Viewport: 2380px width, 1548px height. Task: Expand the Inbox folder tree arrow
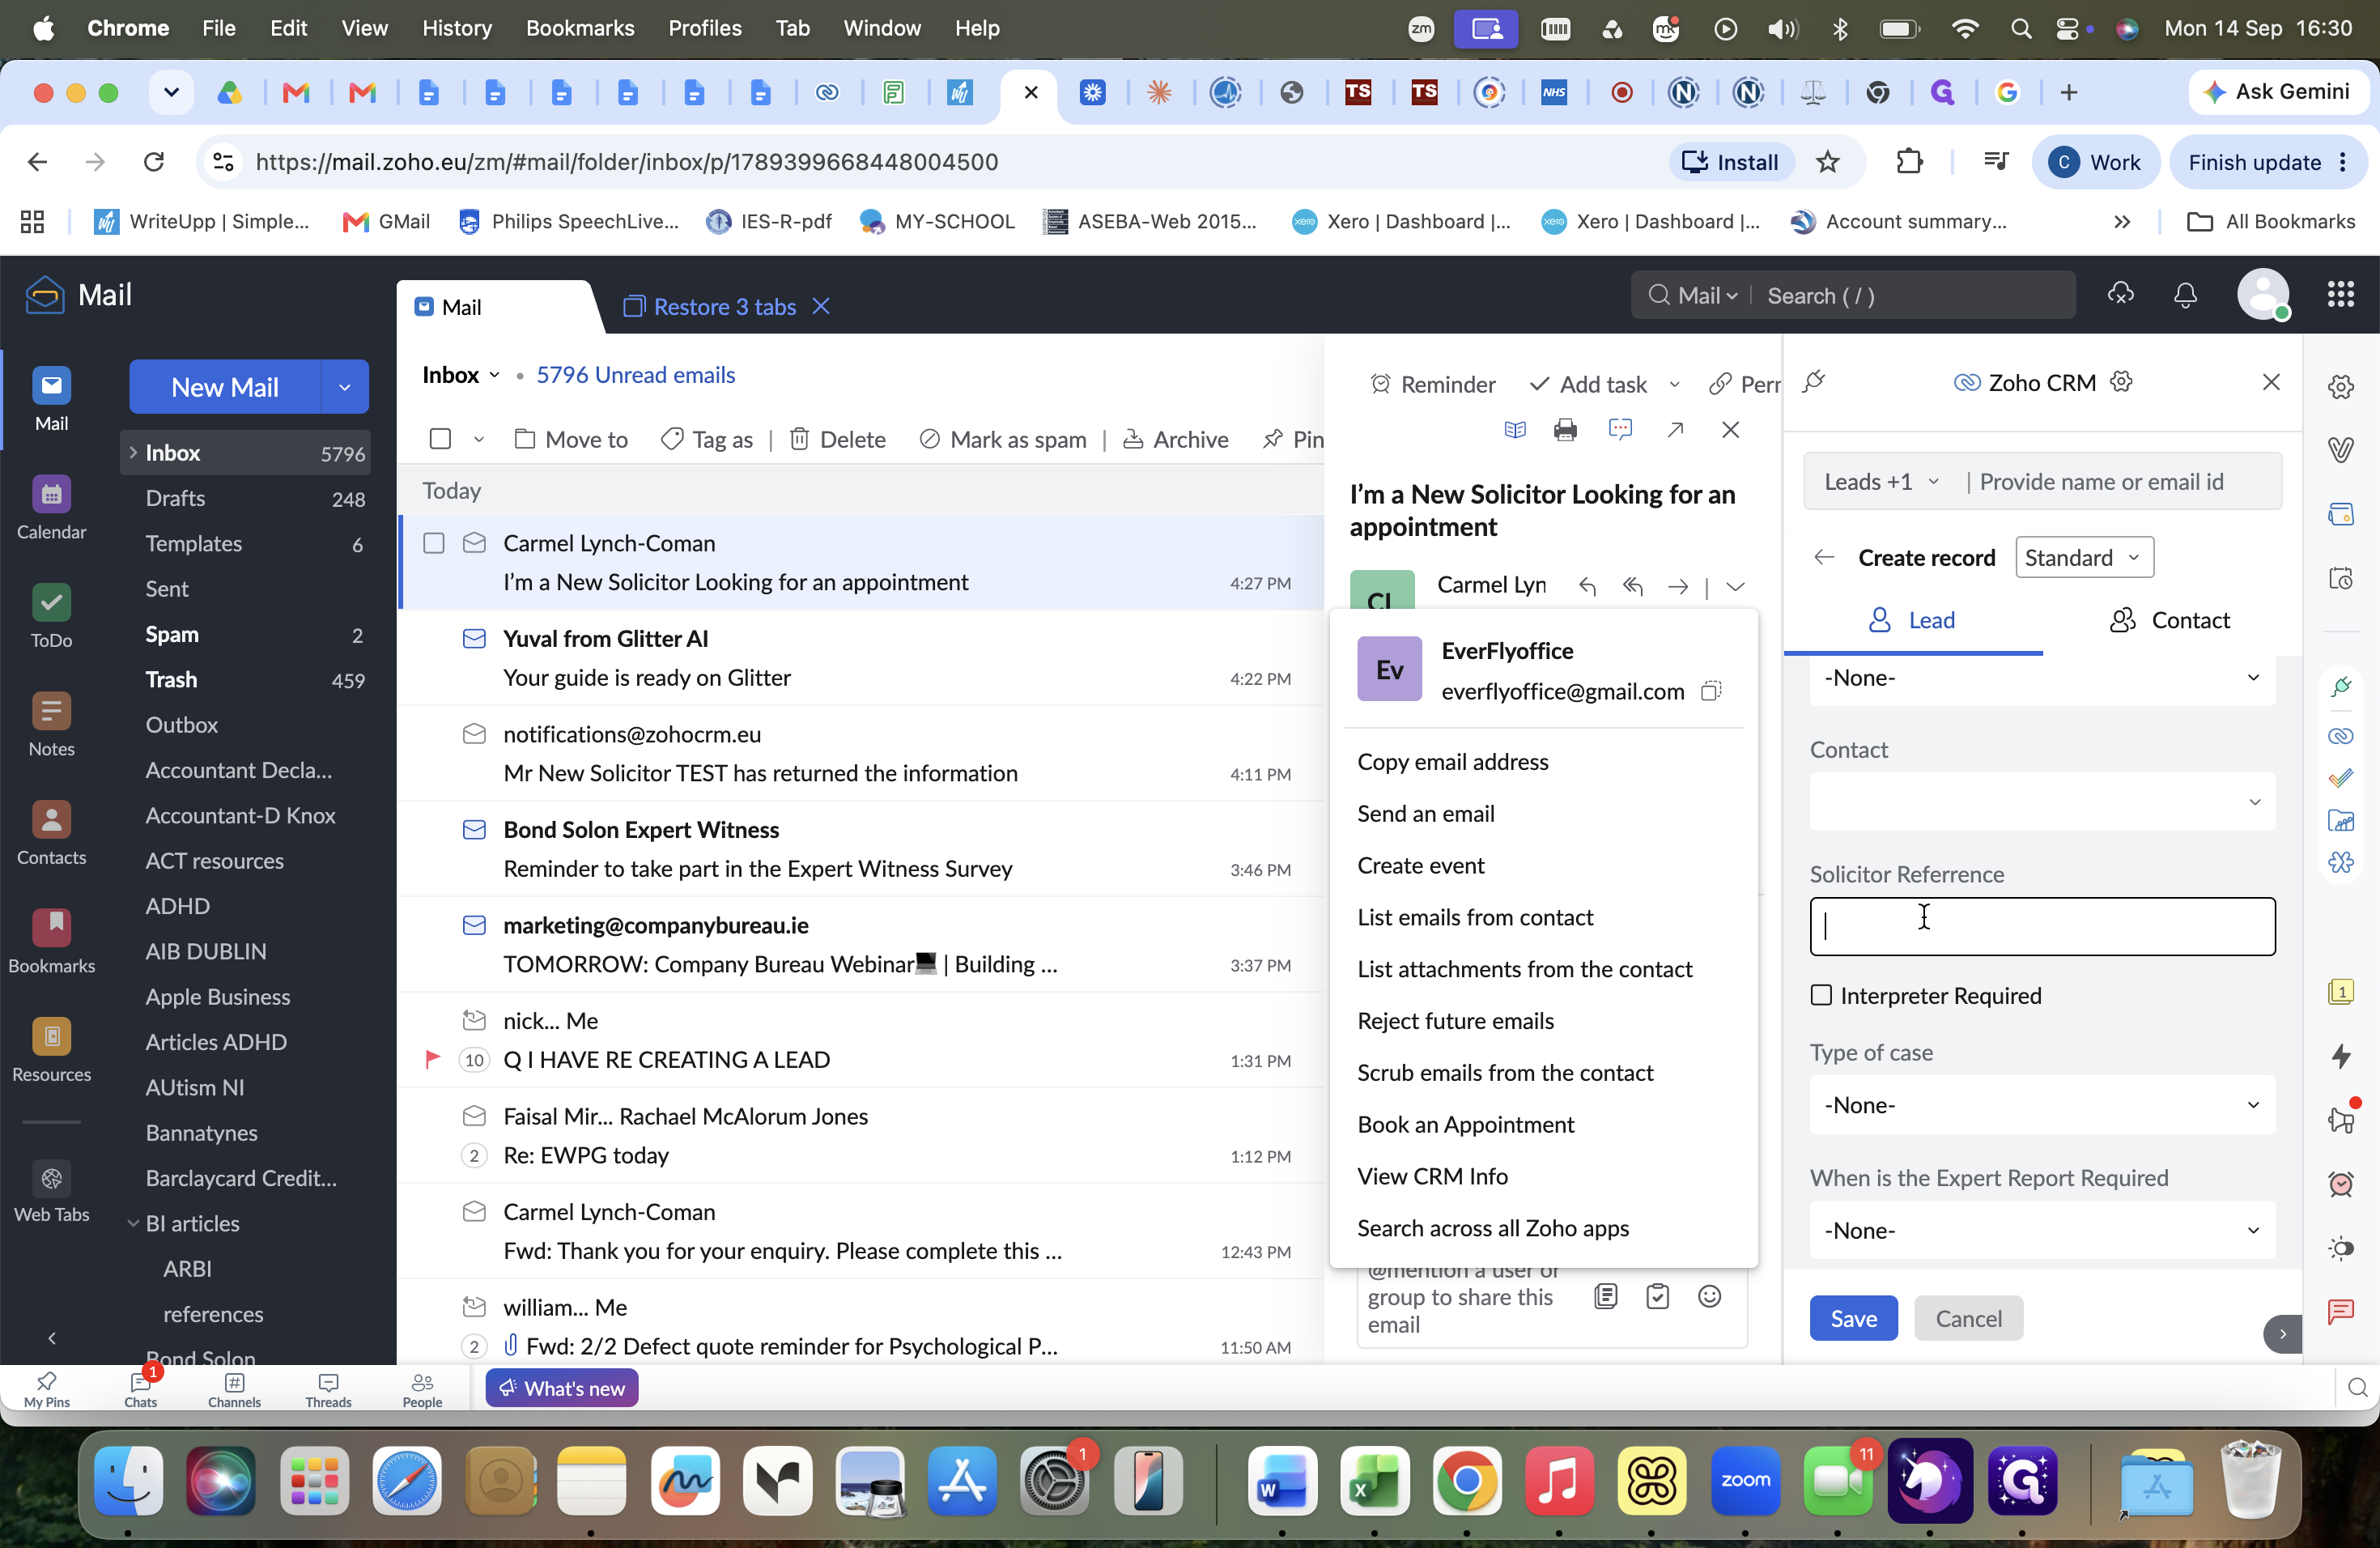133,453
